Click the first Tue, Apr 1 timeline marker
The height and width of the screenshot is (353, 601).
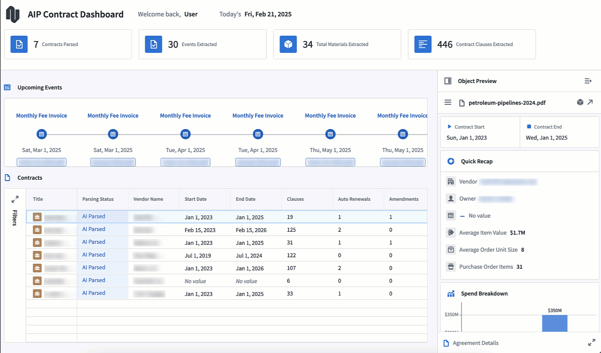pyautogui.click(x=186, y=134)
